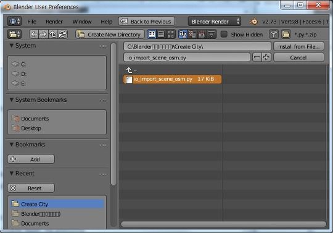Click the sidebar vertical scrollbar
This screenshot has width=333, height=233.
point(113,114)
